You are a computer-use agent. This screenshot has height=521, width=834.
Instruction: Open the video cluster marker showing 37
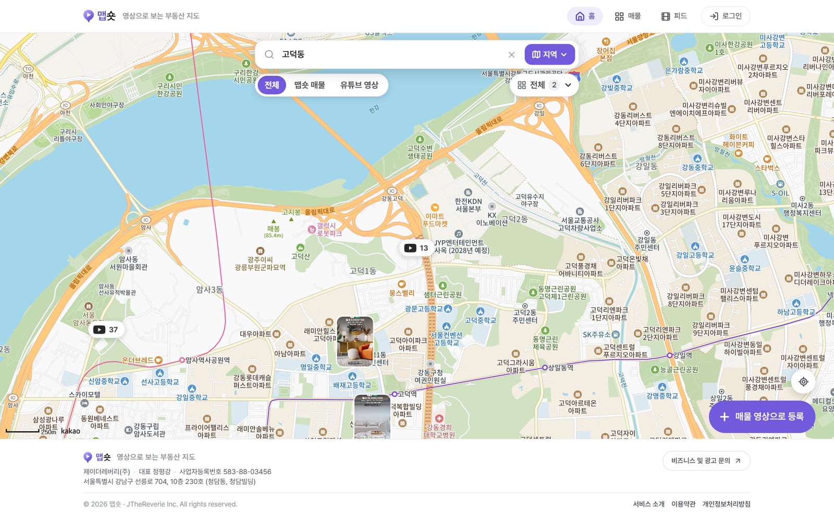[x=105, y=329]
